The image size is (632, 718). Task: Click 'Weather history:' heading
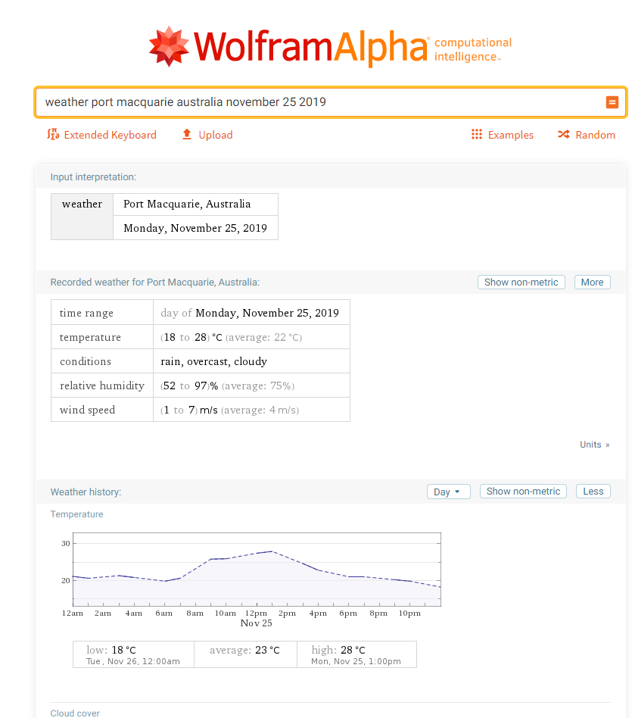86,492
